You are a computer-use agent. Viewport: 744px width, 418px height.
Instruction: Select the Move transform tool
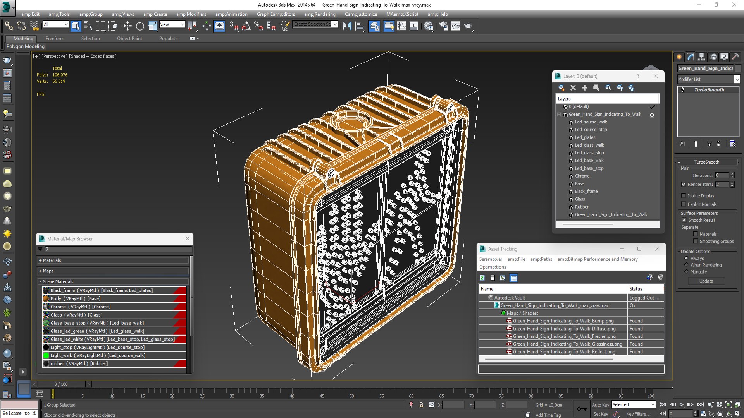(127, 26)
